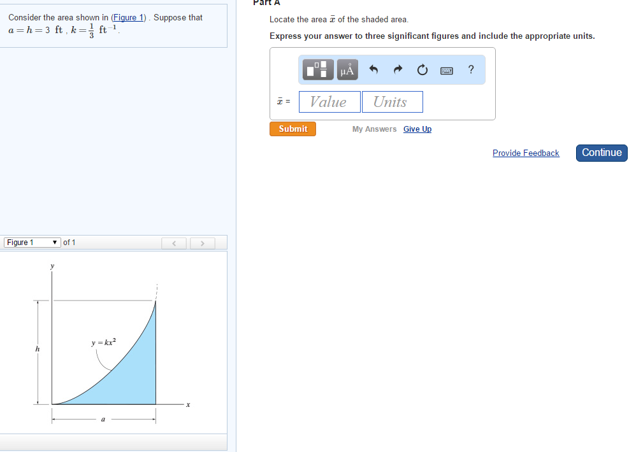This screenshot has height=452, width=643.
Task: Open help via the question mark icon
Action: pos(470,70)
